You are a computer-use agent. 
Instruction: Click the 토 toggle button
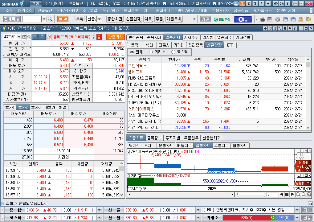pyautogui.click(x=35, y=37)
